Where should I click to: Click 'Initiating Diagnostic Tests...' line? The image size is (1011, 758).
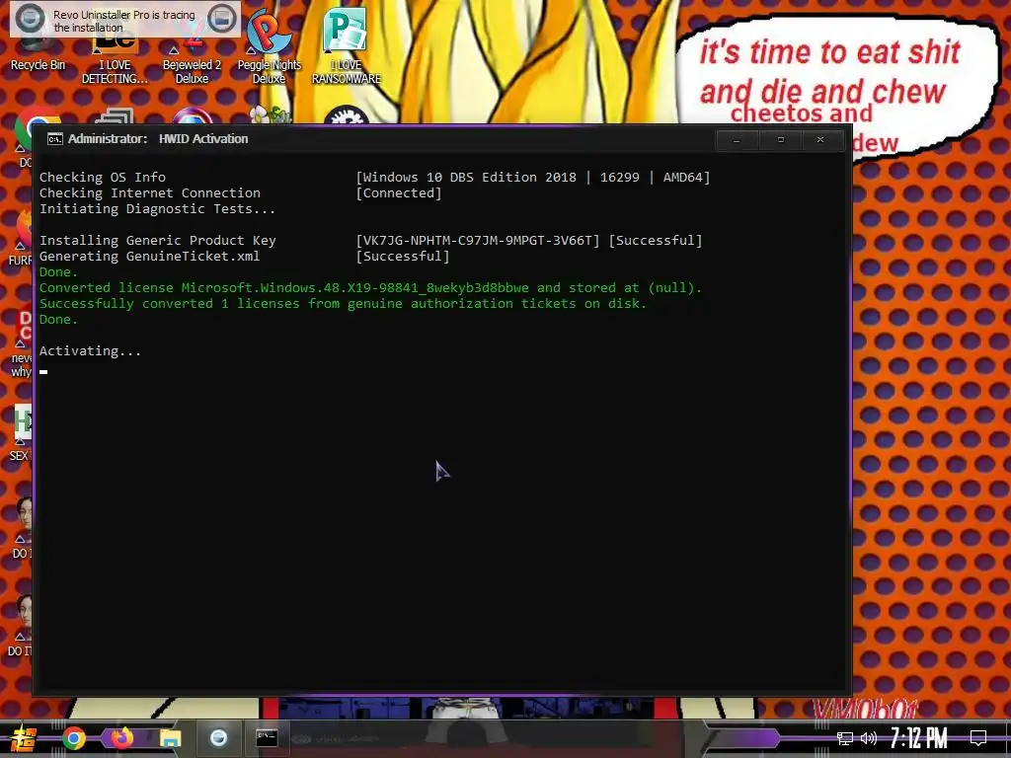[157, 209]
